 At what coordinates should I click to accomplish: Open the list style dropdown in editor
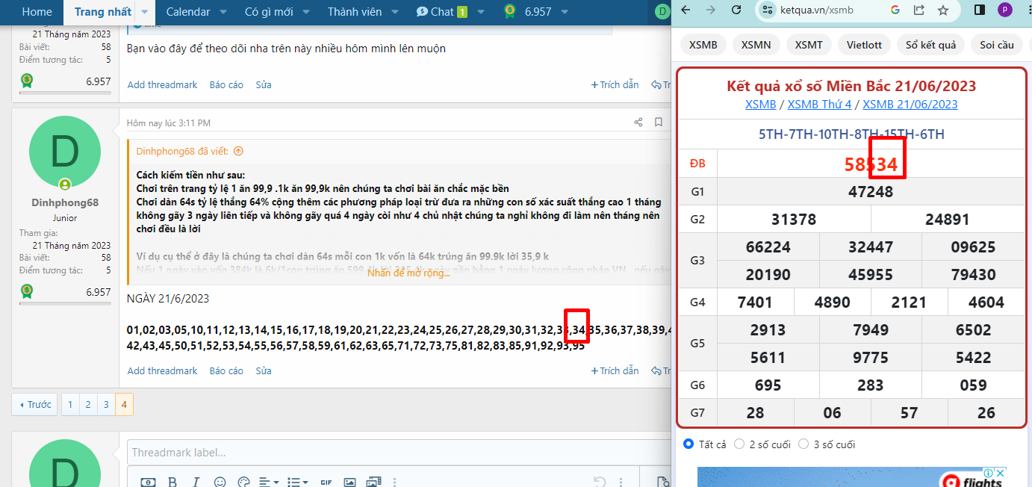(298, 482)
